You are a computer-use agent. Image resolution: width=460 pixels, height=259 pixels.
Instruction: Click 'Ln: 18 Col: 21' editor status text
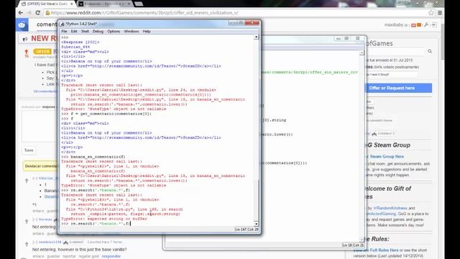(x=353, y=245)
